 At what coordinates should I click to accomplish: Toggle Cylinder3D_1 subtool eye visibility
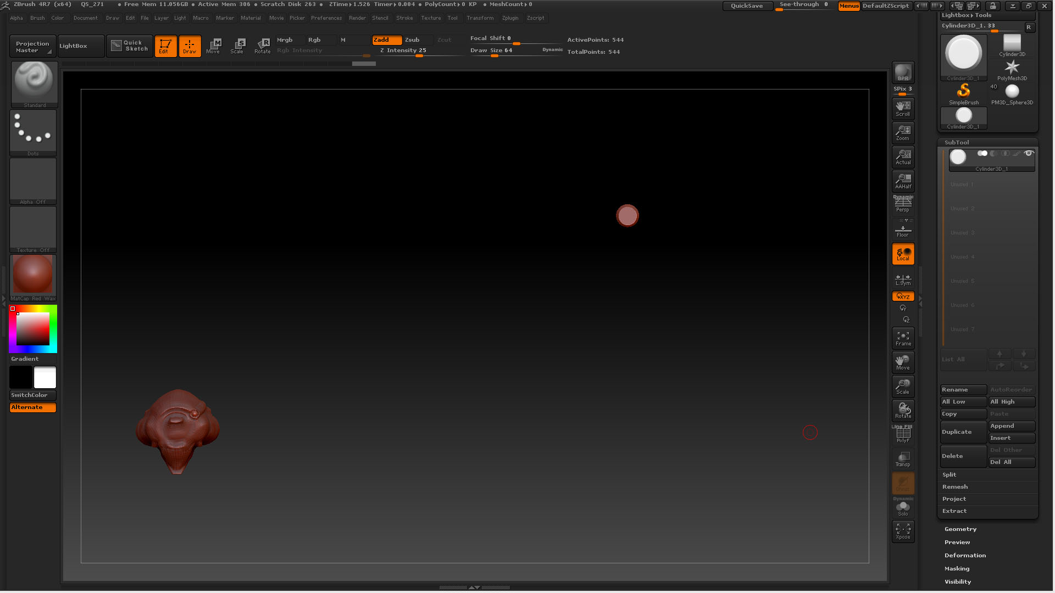[1029, 153]
